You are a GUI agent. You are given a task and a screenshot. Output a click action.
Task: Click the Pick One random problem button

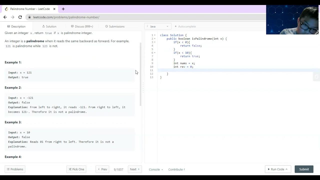76,169
